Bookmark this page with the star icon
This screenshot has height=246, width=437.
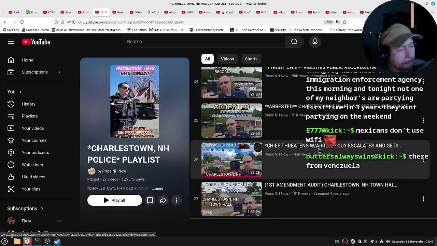pos(344,22)
